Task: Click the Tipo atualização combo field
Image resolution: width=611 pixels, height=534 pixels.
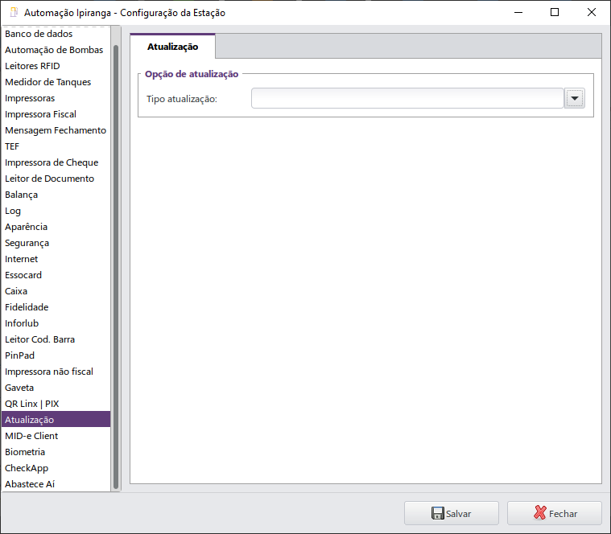Action: [407, 98]
